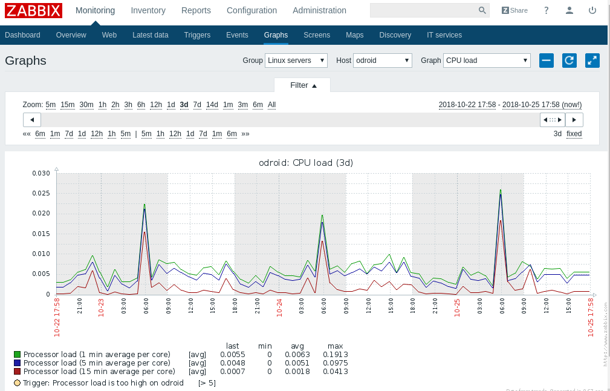Image resolution: width=610 pixels, height=391 pixels.
Task: Set zoom to 30m
Action: click(86, 105)
